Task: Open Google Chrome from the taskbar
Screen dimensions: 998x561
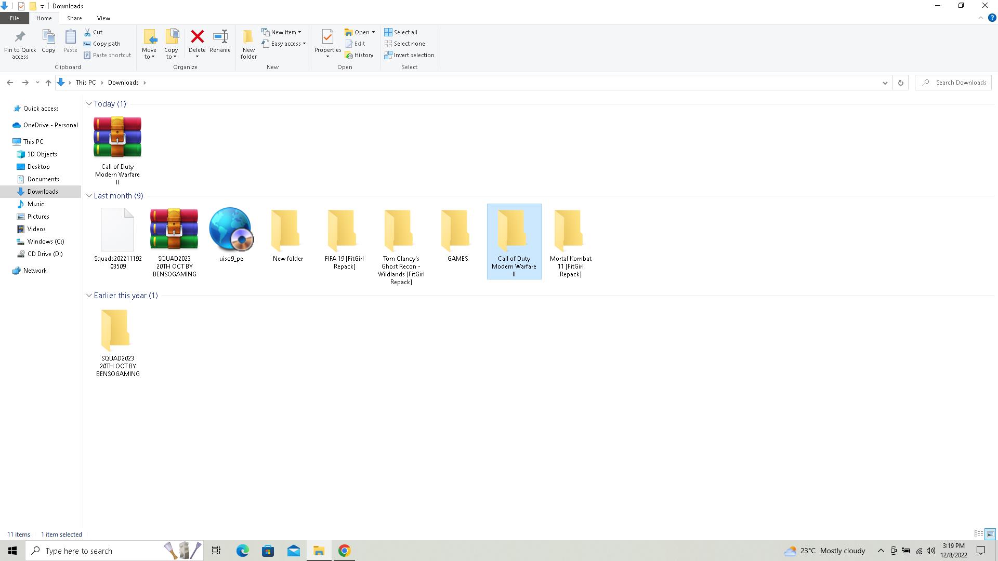Action: pyautogui.click(x=344, y=551)
